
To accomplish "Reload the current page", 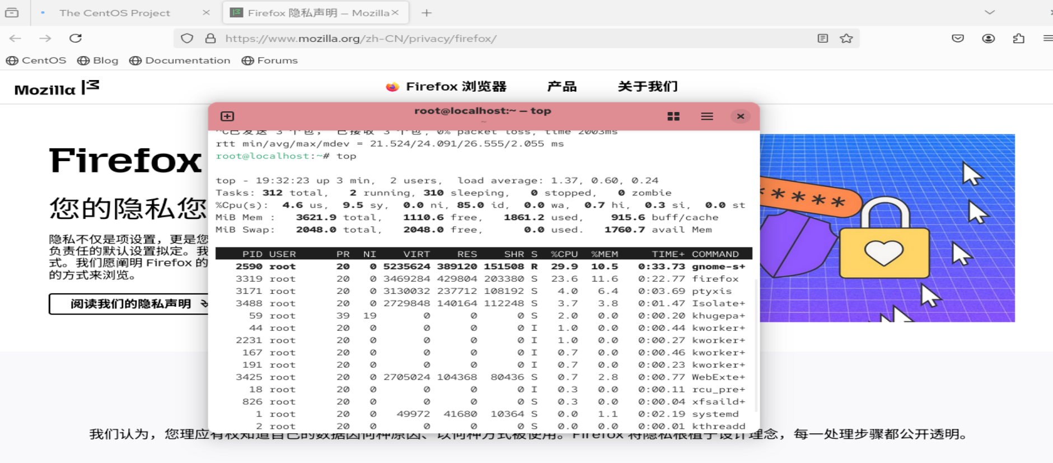I will 76,38.
